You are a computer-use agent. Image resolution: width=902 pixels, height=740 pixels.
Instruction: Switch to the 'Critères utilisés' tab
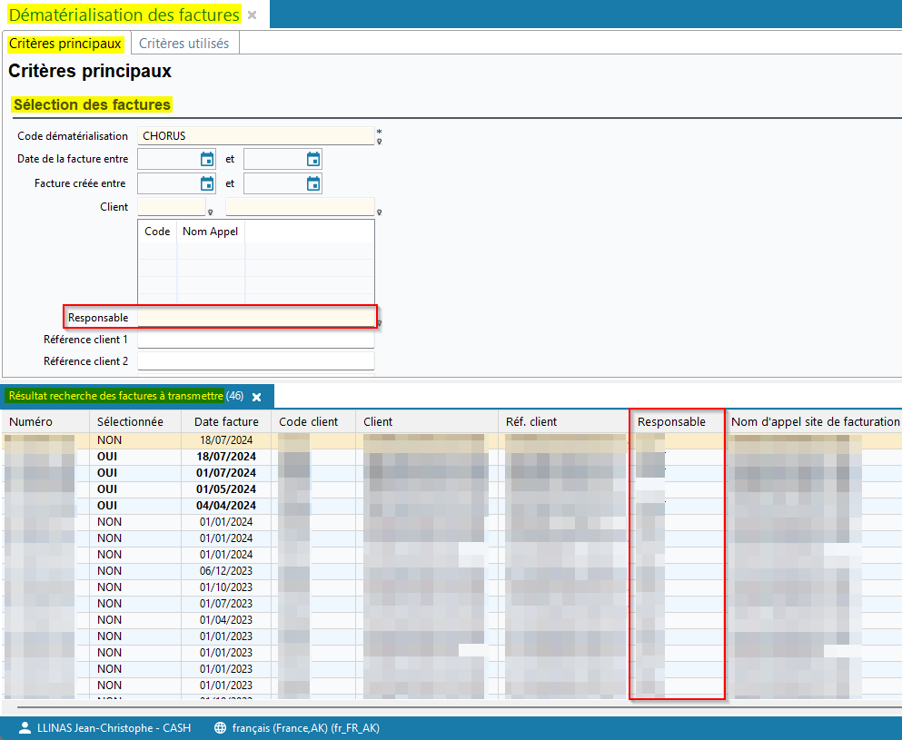pyautogui.click(x=183, y=44)
